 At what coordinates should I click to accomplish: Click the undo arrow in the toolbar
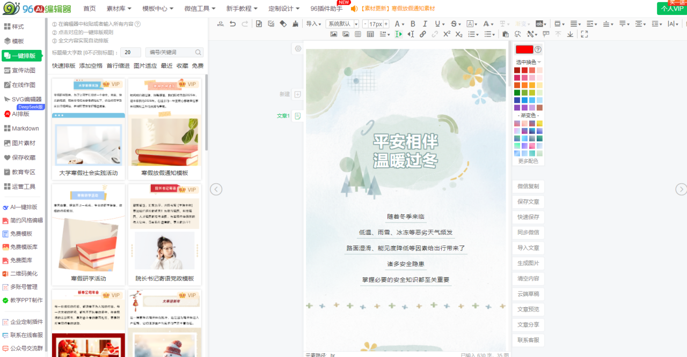[x=232, y=24]
